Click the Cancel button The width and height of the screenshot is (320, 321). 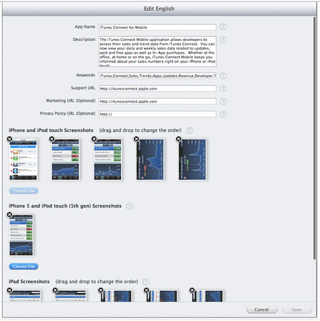click(262, 309)
